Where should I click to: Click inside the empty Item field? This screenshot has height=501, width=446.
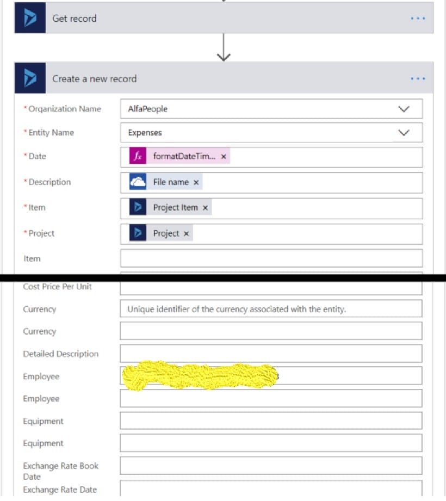270,258
